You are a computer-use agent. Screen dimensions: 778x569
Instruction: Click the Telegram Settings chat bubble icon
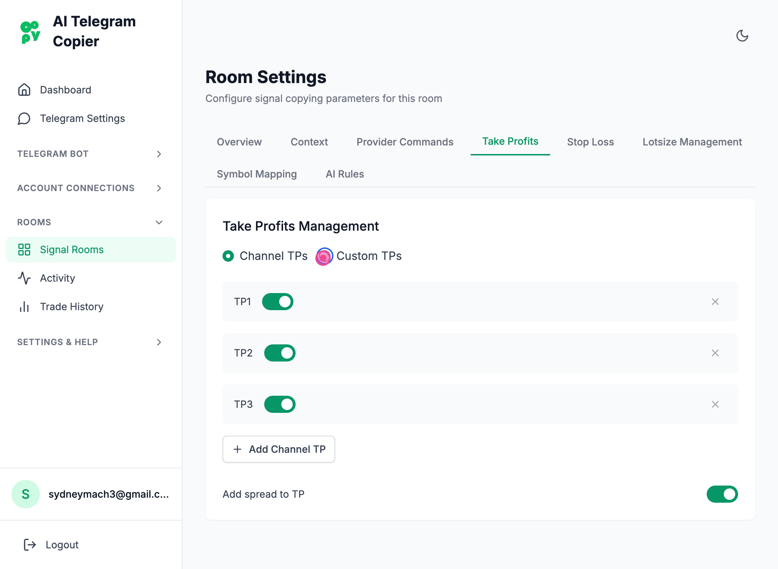[x=24, y=118]
